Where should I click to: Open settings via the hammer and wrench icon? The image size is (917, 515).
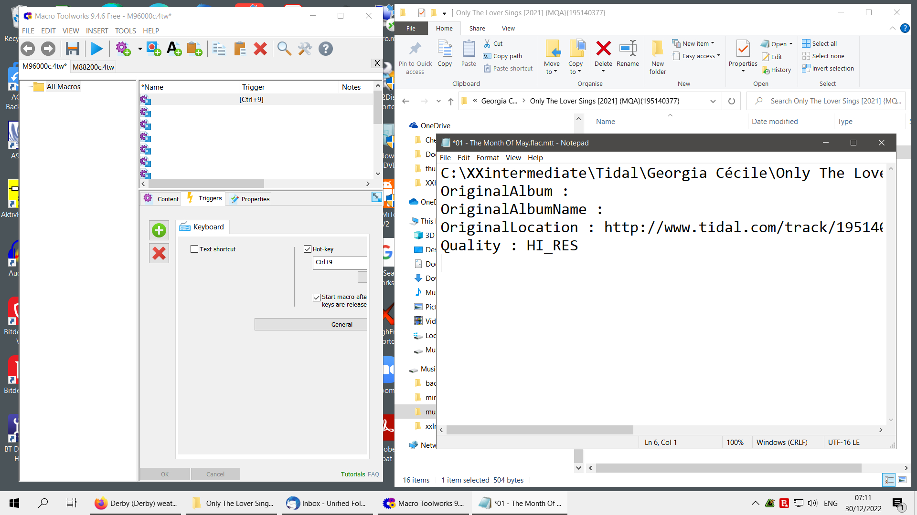(305, 49)
